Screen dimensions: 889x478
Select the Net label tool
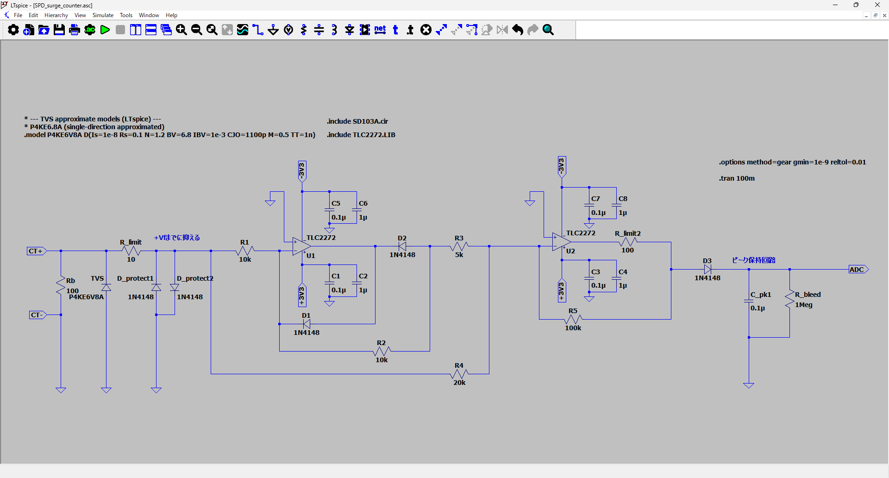[380, 30]
